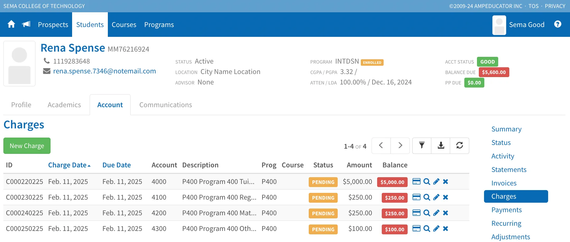The height and width of the screenshot is (242, 570).
Task: Download the charges list
Action: 441,146
